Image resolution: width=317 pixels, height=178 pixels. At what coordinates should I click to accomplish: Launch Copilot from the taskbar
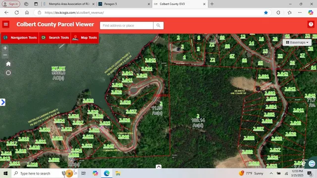(x=95, y=174)
